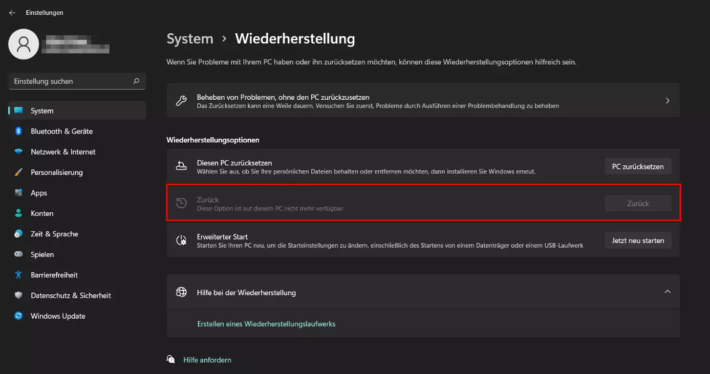
Task: Click the search magnifier icon
Action: click(136, 81)
